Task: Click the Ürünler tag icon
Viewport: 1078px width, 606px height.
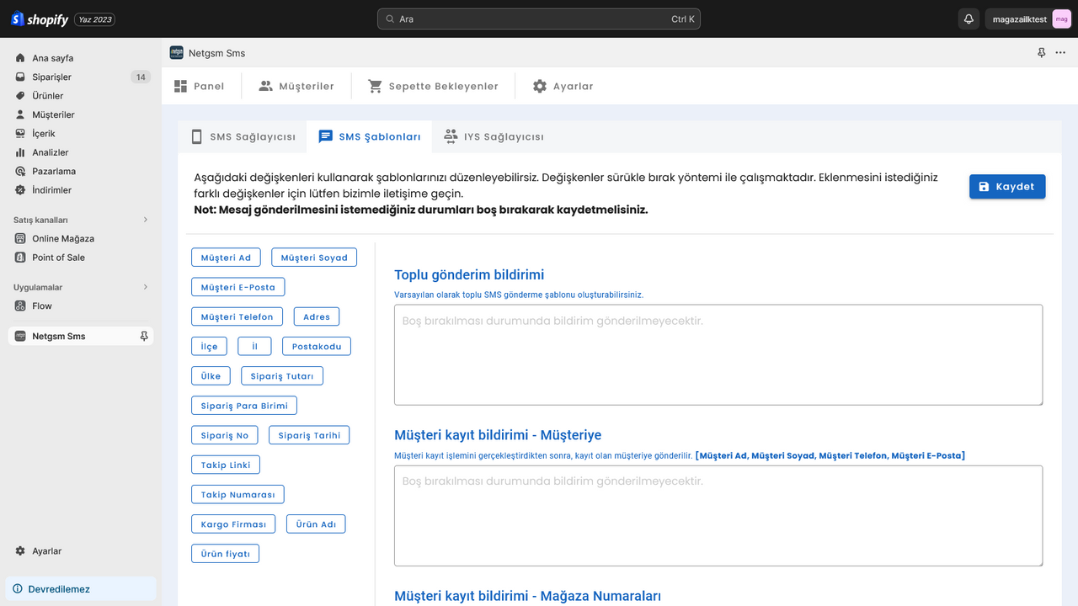Action: [x=20, y=96]
